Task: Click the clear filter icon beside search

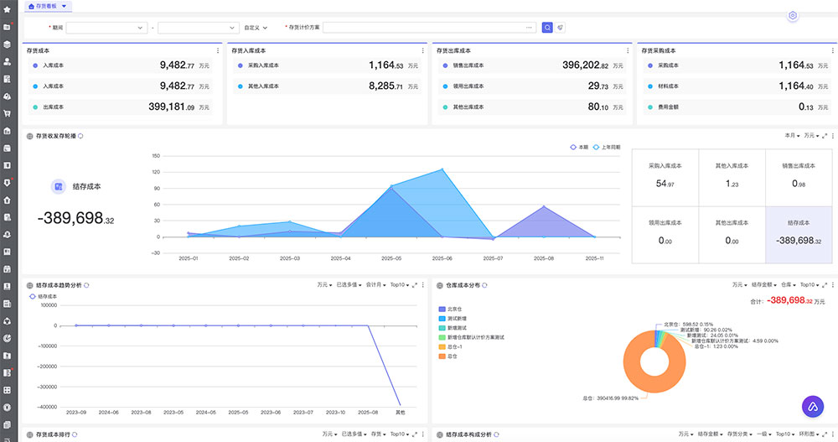Action: click(561, 28)
